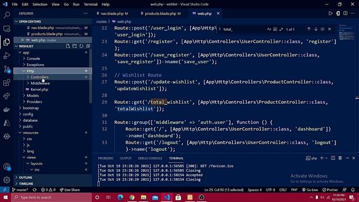Open the Remote Explorer icon in activity bar
Image resolution: width=359 pixels, height=202 pixels.
point(7,29)
